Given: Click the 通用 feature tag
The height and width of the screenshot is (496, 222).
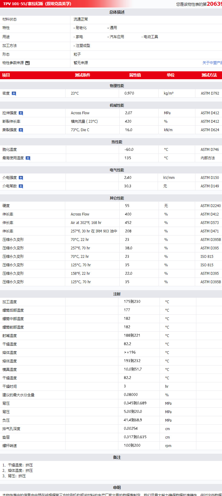Looking at the screenshot, I should click(113, 28).
